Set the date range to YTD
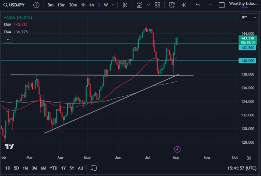The width and height of the screenshot is (261, 176). pyautogui.click(x=53, y=168)
